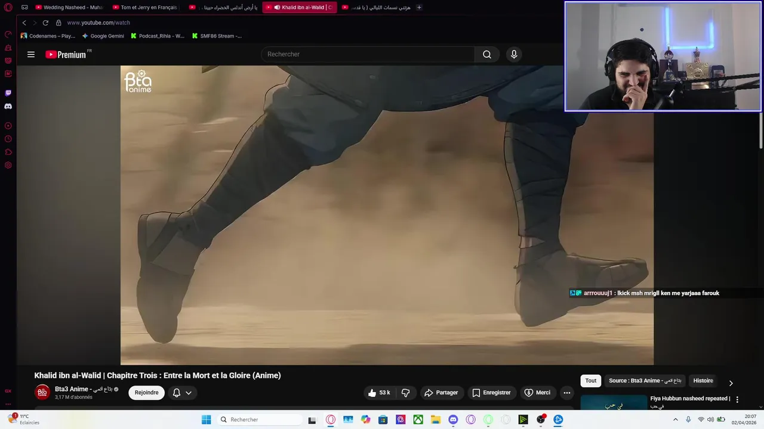
Task: Click Enregistrer to save the video
Action: point(491,393)
